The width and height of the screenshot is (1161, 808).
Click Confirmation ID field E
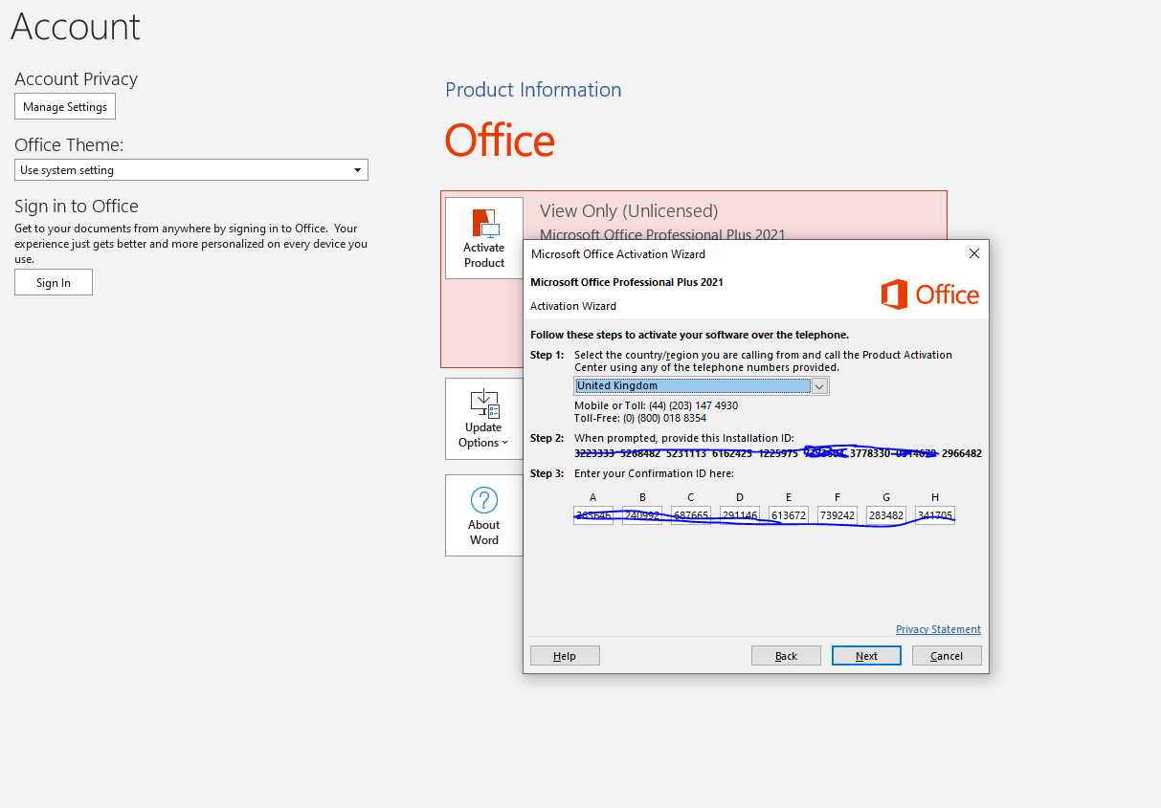point(789,515)
